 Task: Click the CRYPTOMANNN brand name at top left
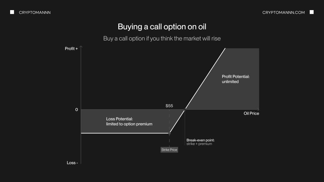(35, 12)
